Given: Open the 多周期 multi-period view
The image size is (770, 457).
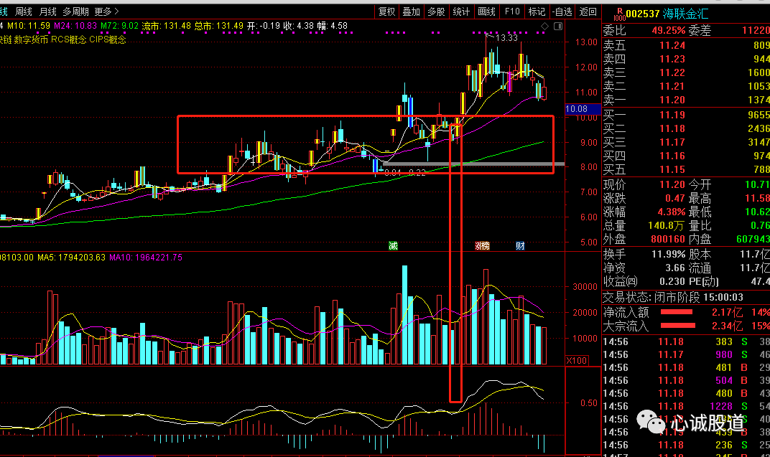Looking at the screenshot, I should [x=75, y=11].
